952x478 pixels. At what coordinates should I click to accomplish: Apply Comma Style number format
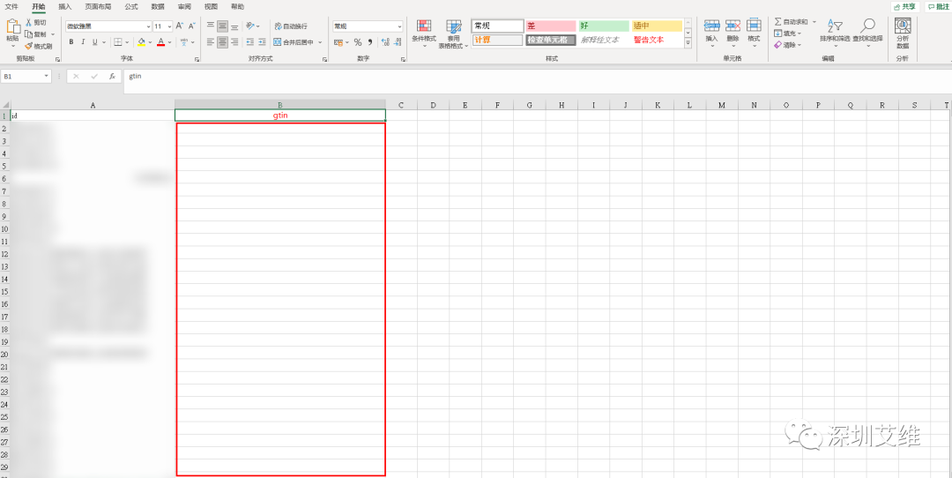pos(369,42)
